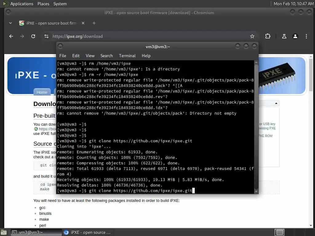315x236 pixels.
Task: Click the 'Cloning into 'ipxe'...' terminal line
Action: 84,147
